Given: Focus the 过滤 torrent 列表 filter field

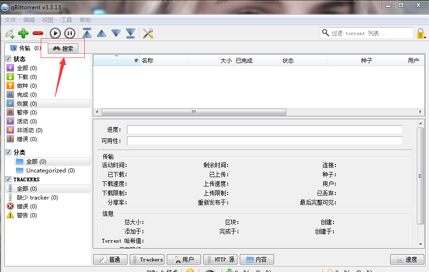Looking at the screenshot, I should click(x=367, y=33).
